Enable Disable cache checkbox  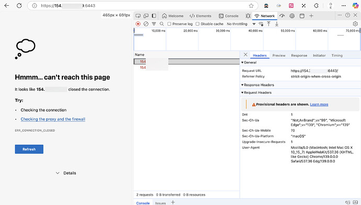pos(198,24)
